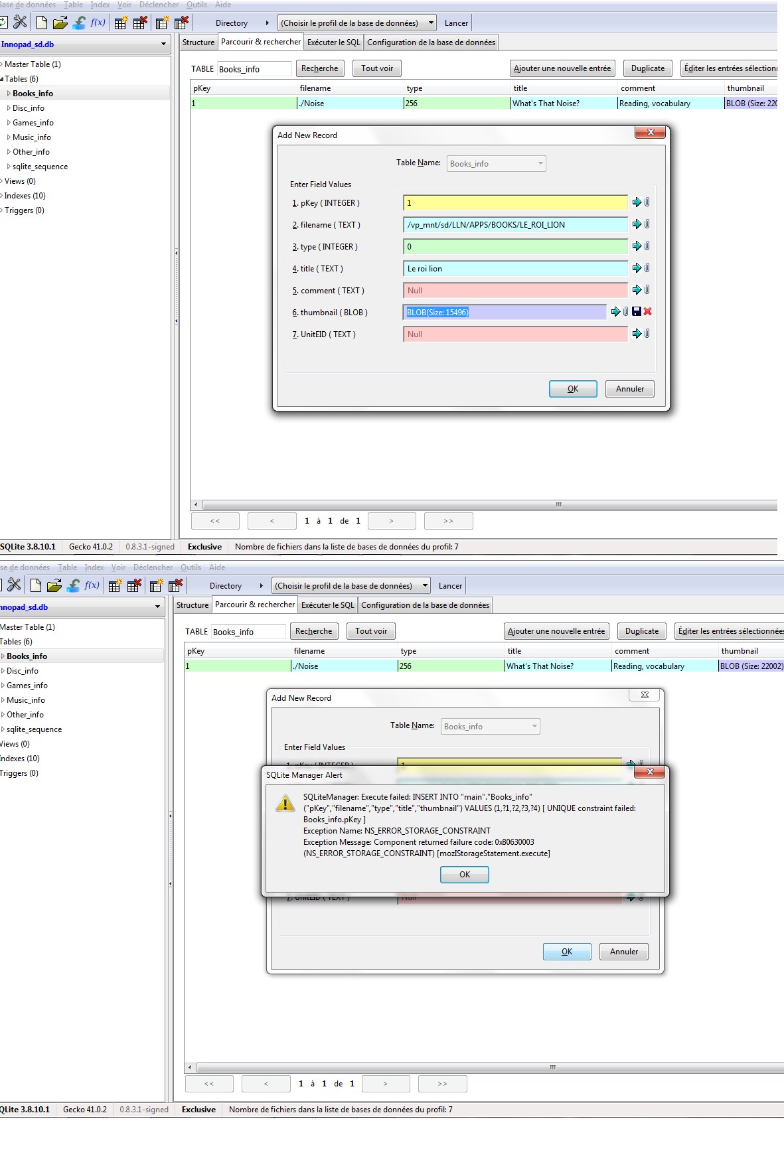Click arrow icon beside the title field
Viewport: 784px width, 1176px height.
point(637,268)
